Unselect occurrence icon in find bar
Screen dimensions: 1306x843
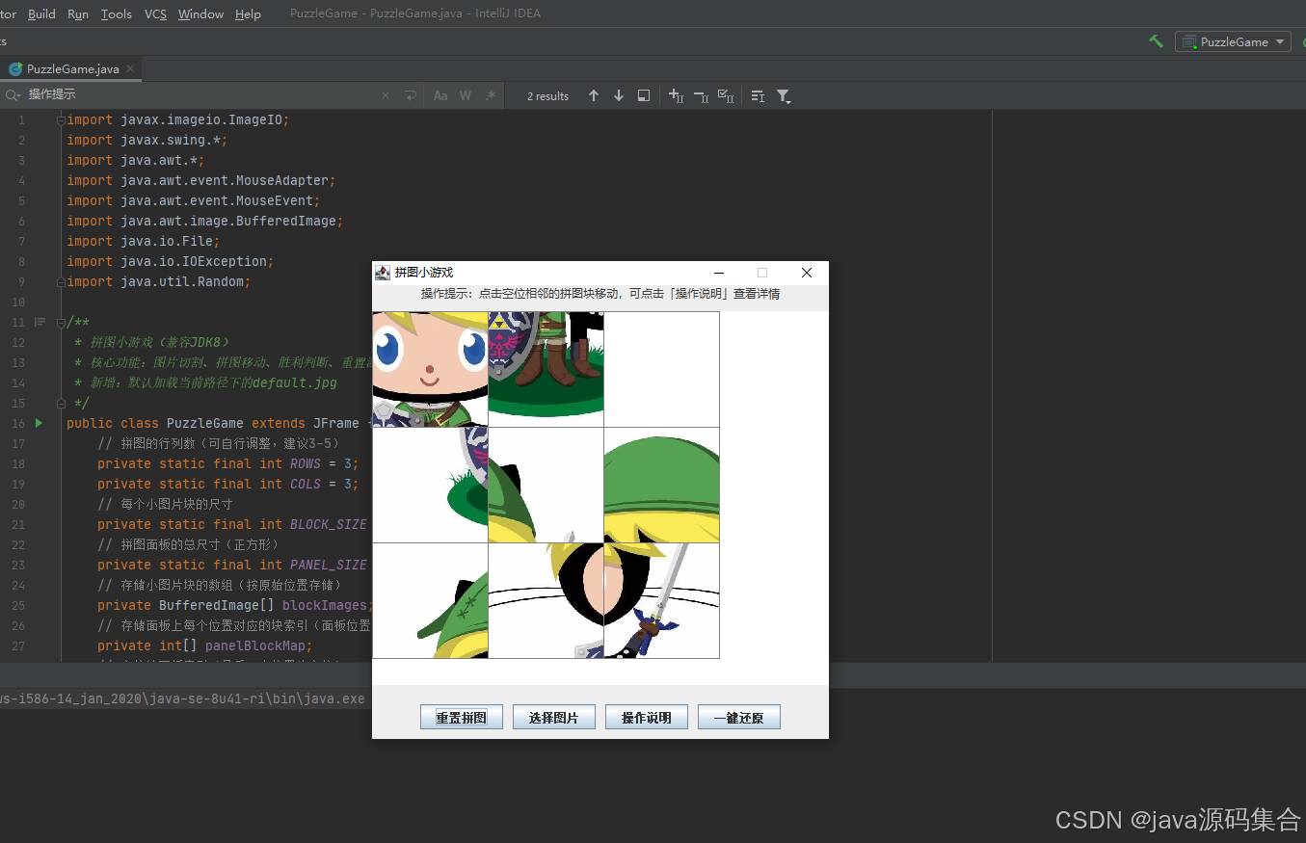click(701, 95)
